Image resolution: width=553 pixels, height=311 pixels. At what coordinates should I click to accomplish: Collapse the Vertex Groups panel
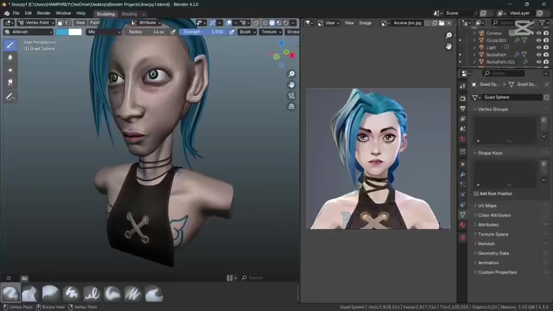pos(493,109)
